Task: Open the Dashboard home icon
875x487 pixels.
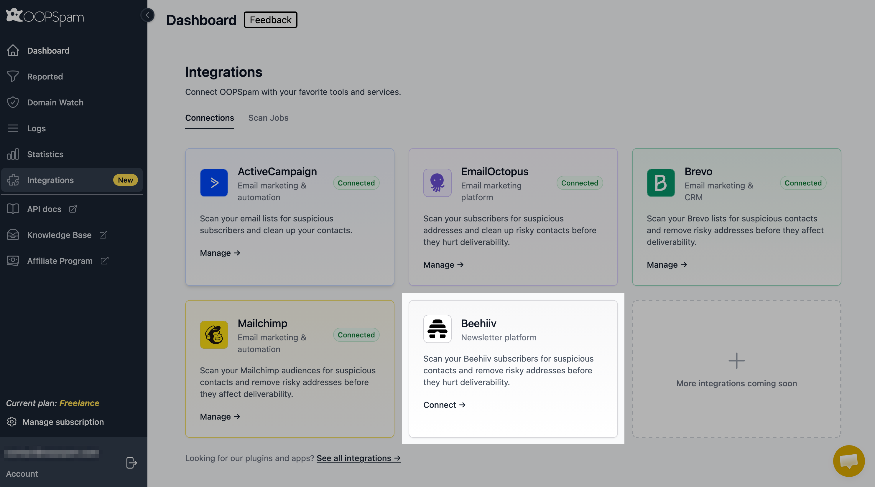Action: [13, 51]
